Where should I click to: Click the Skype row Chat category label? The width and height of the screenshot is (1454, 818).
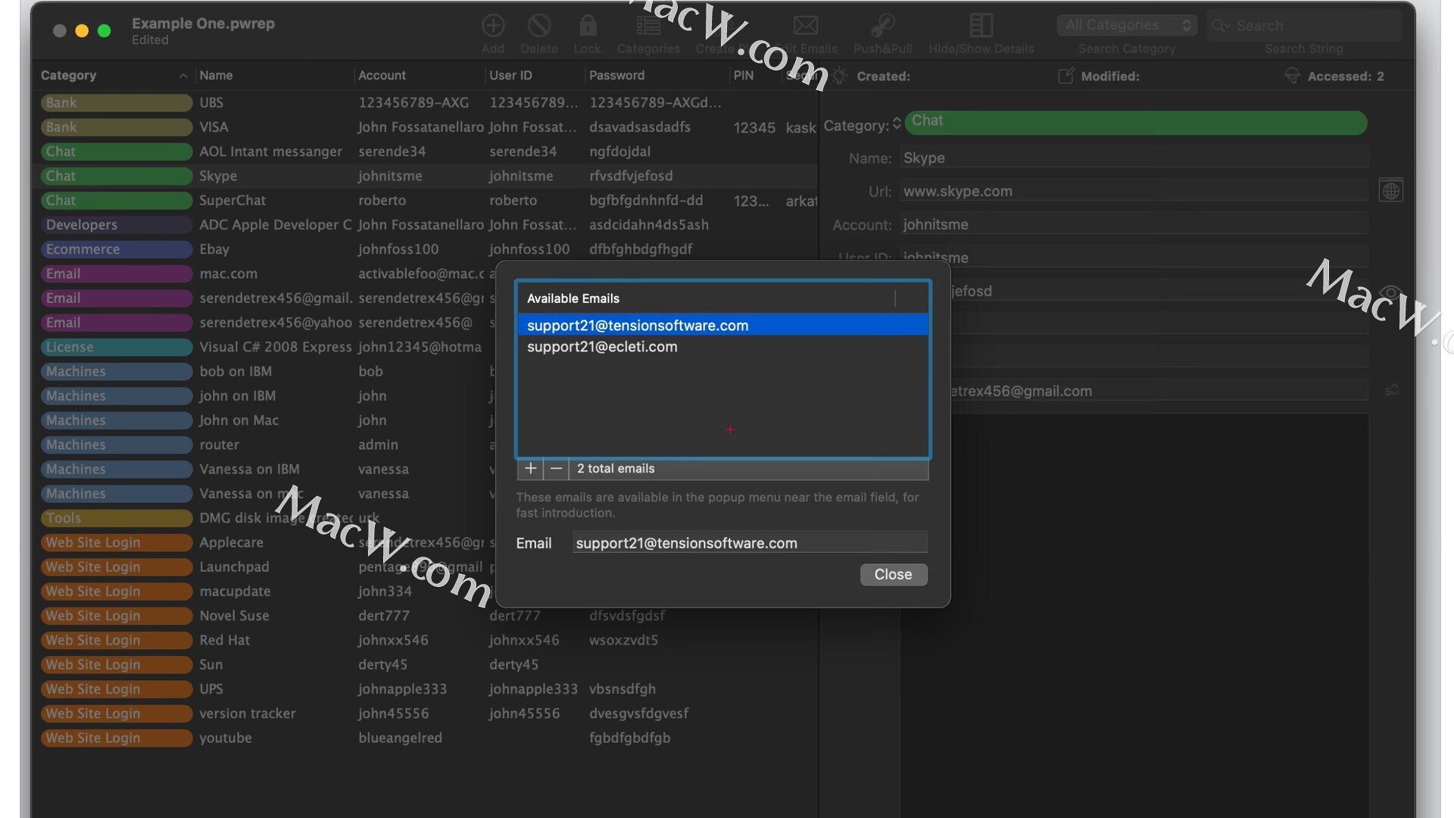tap(116, 176)
